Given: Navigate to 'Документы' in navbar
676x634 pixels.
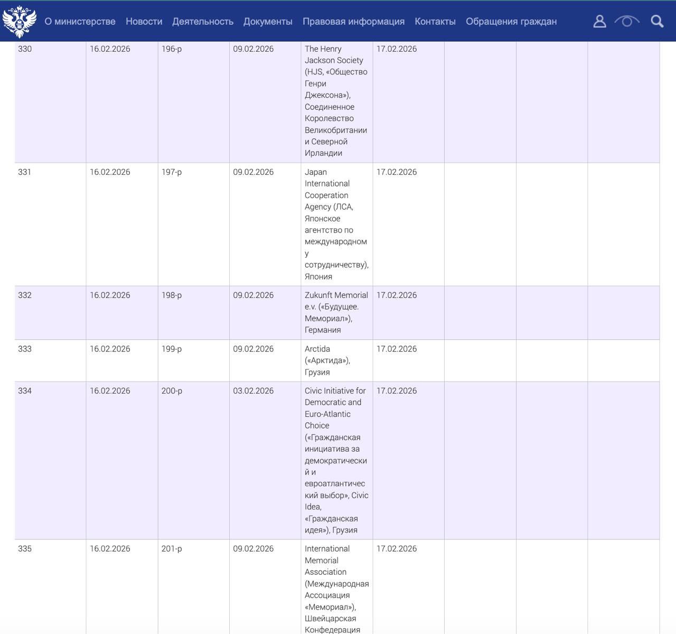Looking at the screenshot, I should click(268, 22).
